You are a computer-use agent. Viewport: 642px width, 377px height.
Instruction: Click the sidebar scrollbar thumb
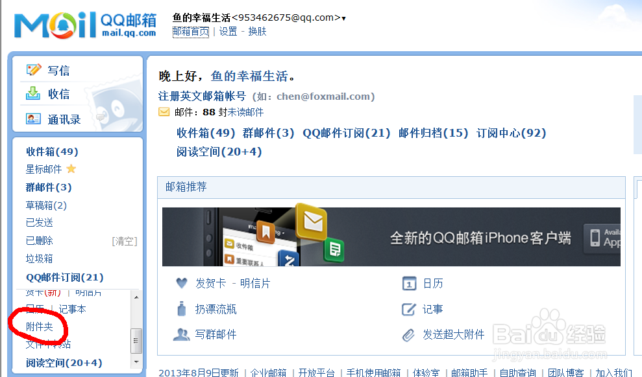point(136,341)
